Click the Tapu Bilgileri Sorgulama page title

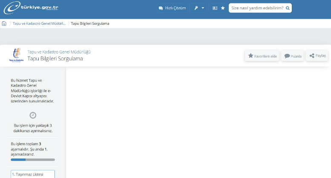point(55,59)
